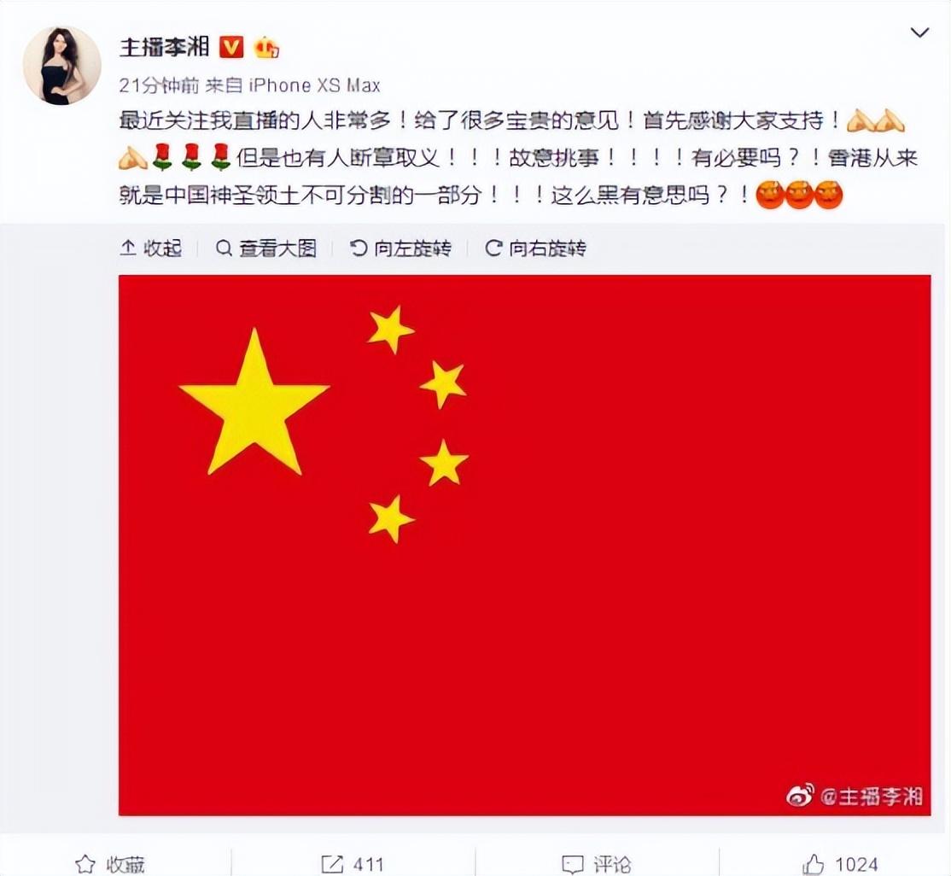Viewport: 951px width, 876px height.
Task: Open the iPhone XS Max source link
Action: pyautogui.click(x=315, y=85)
